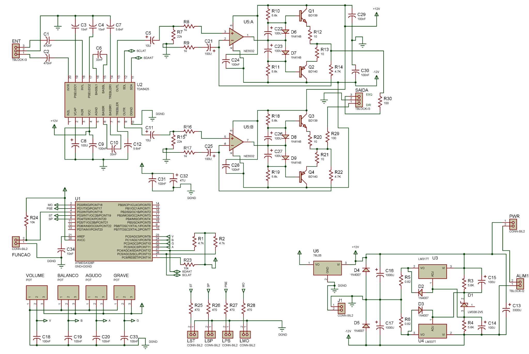Select diode D2 1N4007 symbol
This screenshot has height=354, width=529.
pyautogui.click(x=420, y=293)
